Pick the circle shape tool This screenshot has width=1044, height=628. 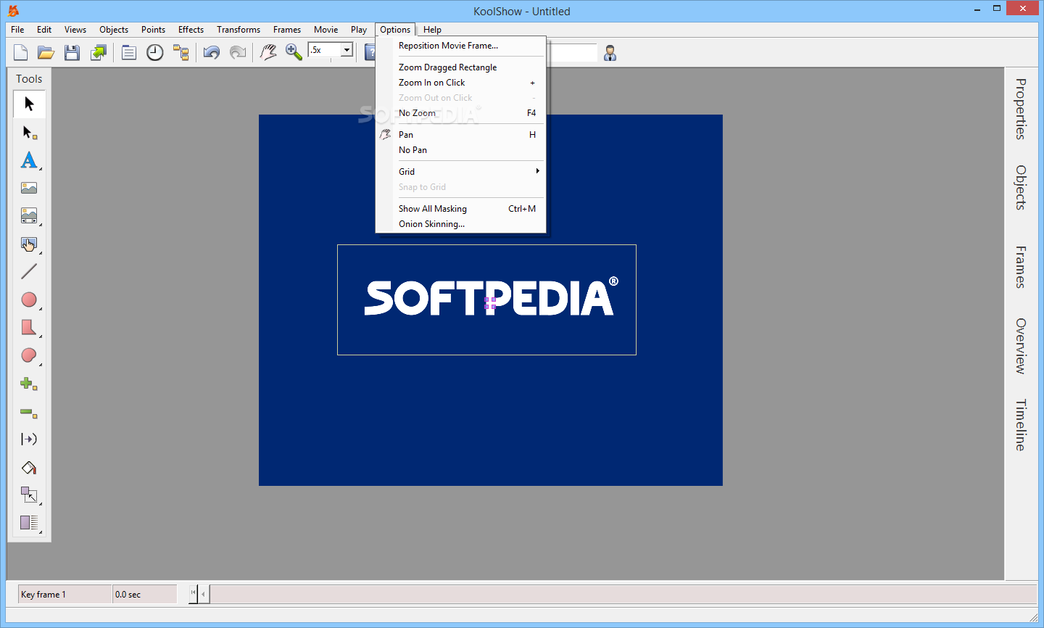pos(29,299)
